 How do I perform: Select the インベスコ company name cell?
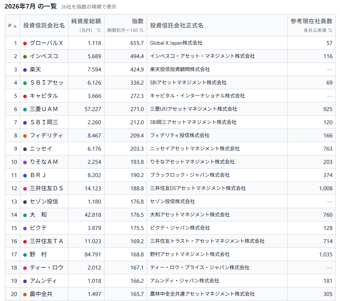pos(44,56)
